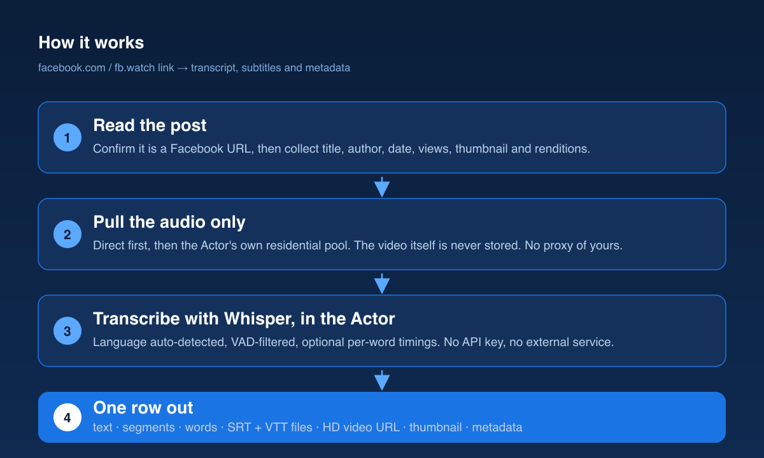Select the "Read the post" step title
This screenshot has width=764, height=458.
pos(150,125)
